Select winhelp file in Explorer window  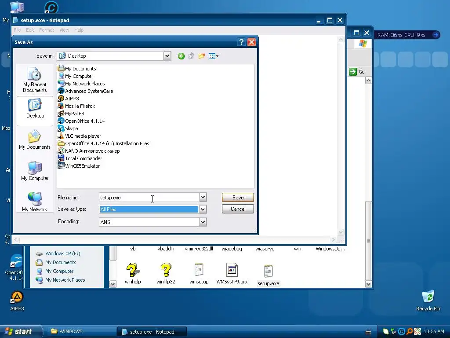tap(133, 274)
